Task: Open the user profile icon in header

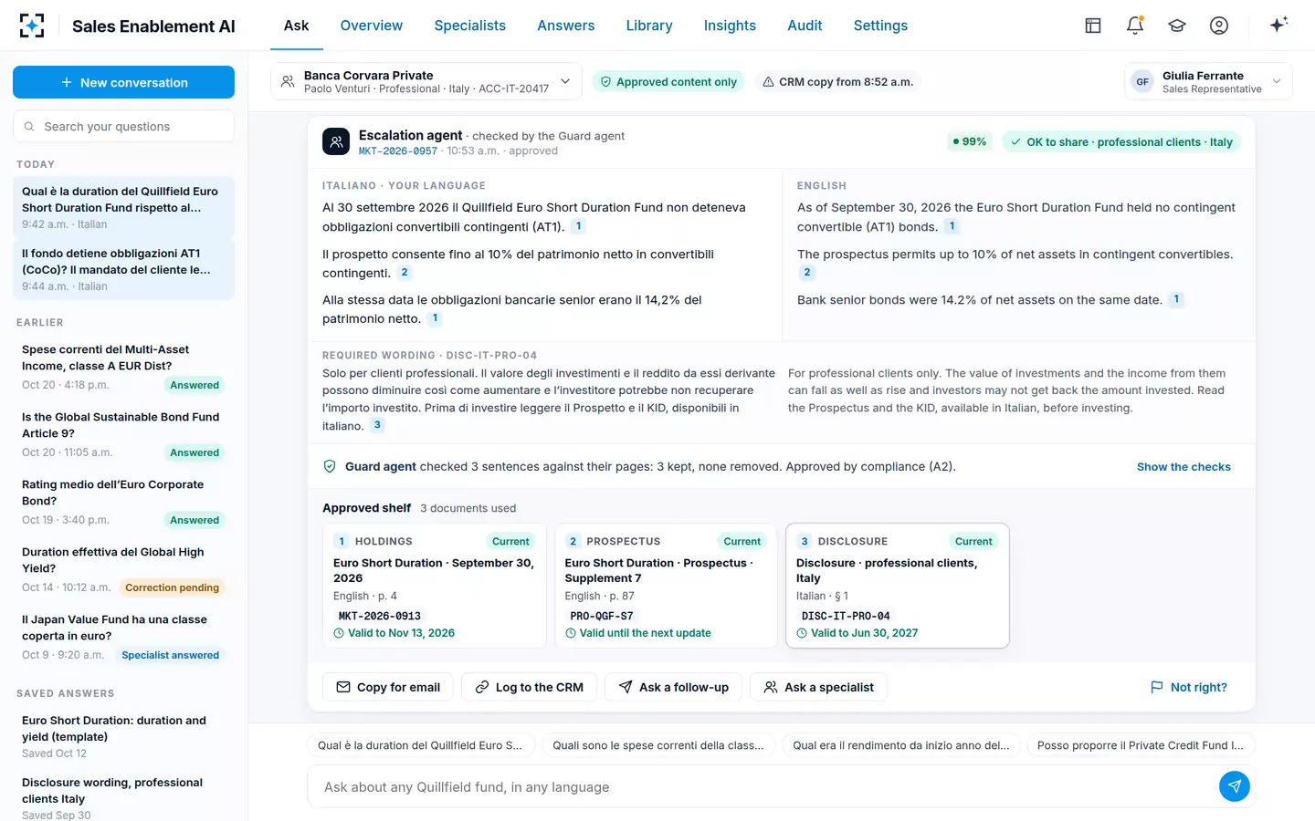Action: coord(1219,26)
